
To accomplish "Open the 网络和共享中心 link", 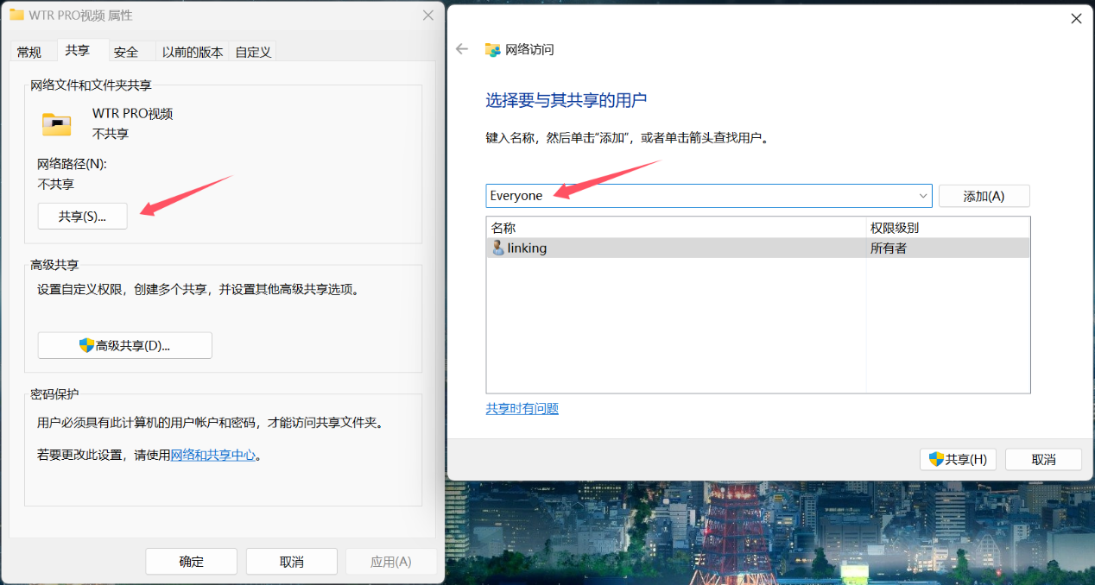I will coord(213,455).
